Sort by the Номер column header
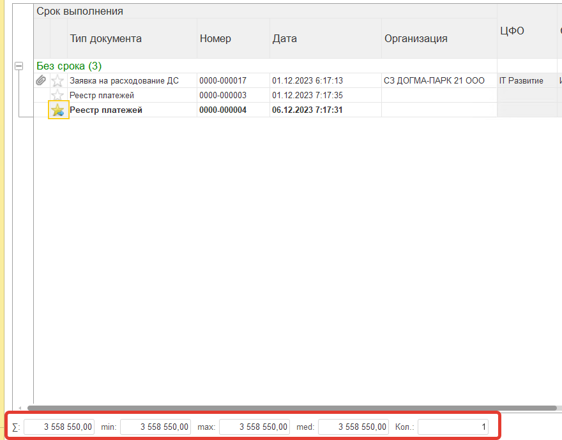The width and height of the screenshot is (562, 440). point(215,38)
